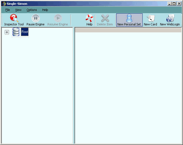
Task: Click the Resume Engine button
Action: (57, 20)
